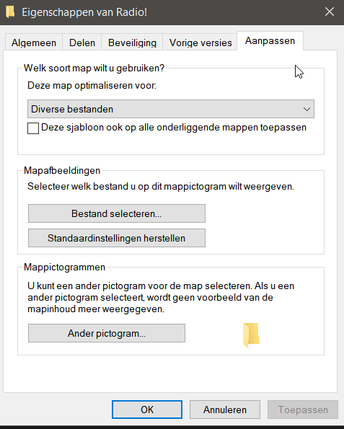Viewport: 344px width, 429px height.
Task: Click the folder pictogram preview image
Action: coord(251,335)
